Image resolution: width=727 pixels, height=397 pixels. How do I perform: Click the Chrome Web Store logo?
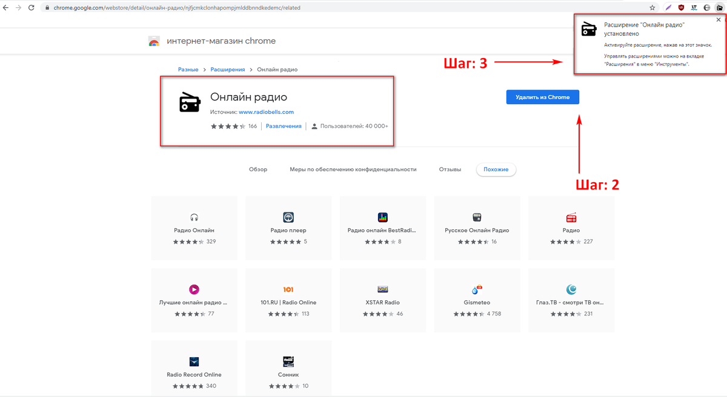point(154,41)
